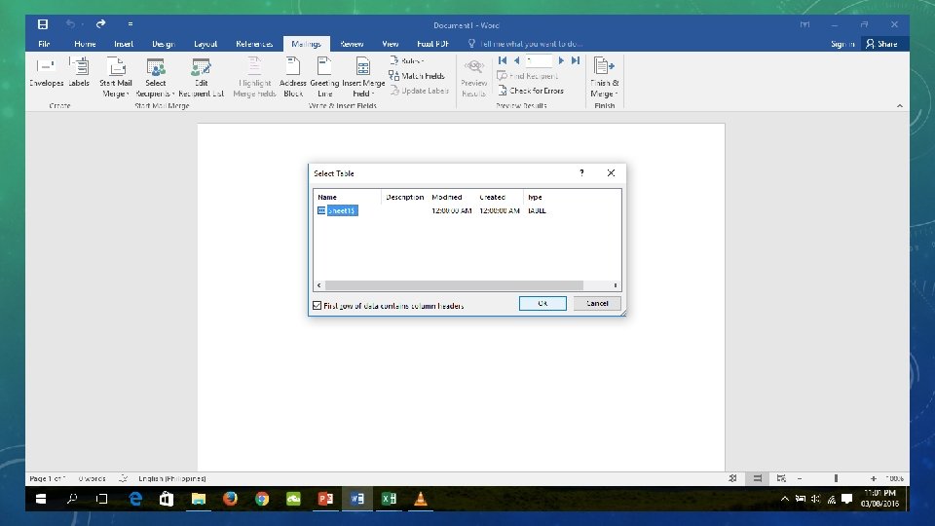The image size is (935, 526).
Task: Click the Match Fields command
Action: tap(417, 76)
